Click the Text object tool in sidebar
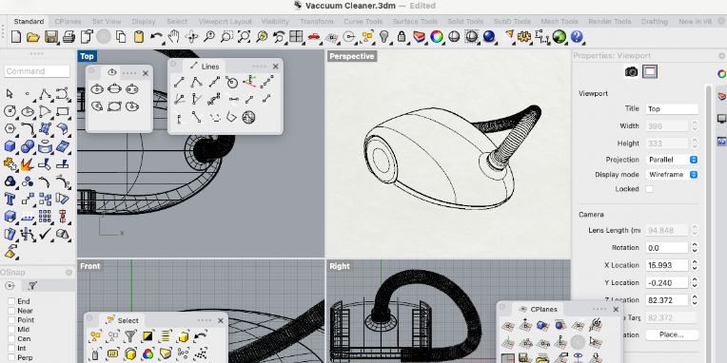This screenshot has height=363, width=727. [10, 200]
